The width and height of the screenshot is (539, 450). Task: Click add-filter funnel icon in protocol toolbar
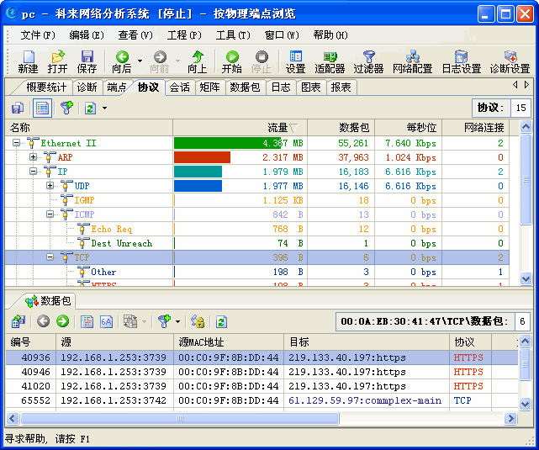coord(66,108)
